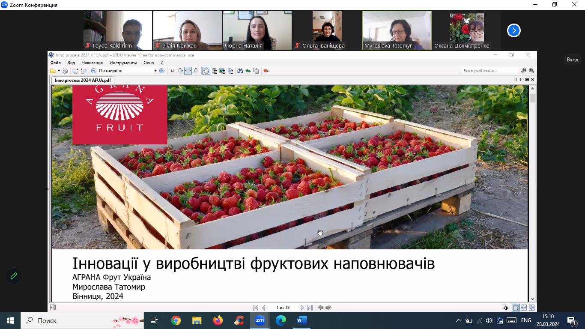Screen dimensions: 585x329
Task: Go to the next page arrow
Action: click(x=302, y=308)
